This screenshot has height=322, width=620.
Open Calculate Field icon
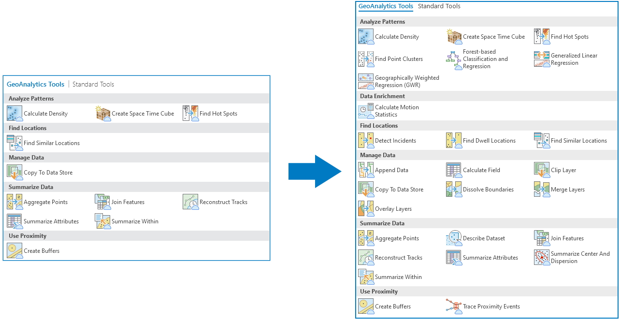[x=454, y=170]
